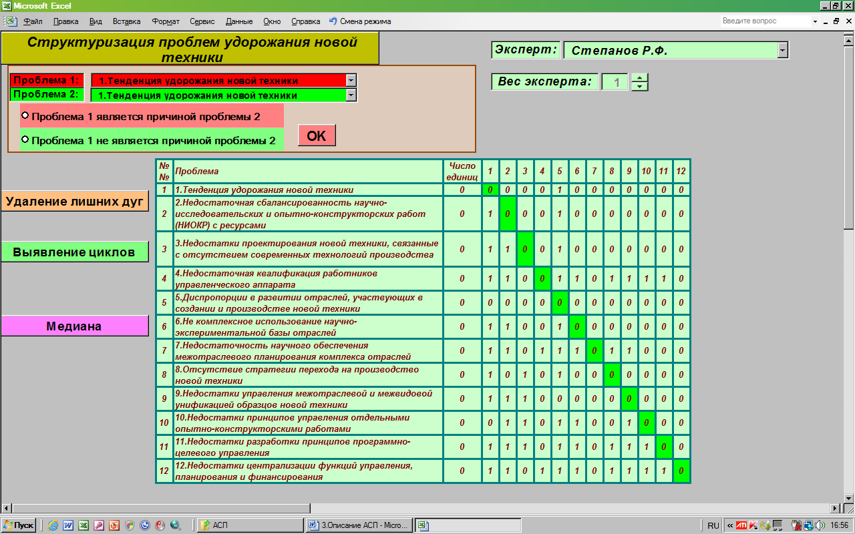
Task: Click the ATI tray icon
Action: click(x=741, y=525)
